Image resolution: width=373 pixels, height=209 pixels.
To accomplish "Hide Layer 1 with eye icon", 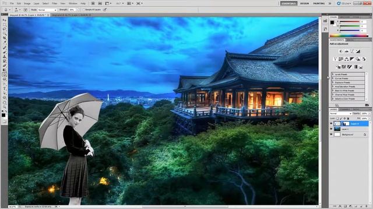I will coord(332,129).
